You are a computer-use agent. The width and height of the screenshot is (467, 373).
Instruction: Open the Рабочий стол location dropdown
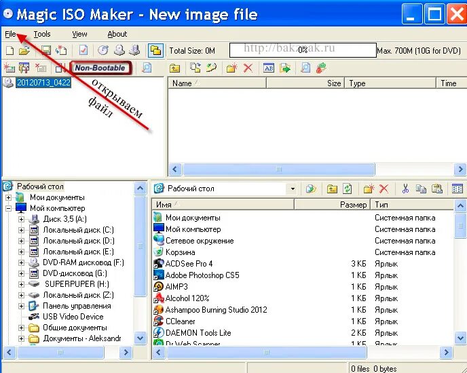coord(293,189)
